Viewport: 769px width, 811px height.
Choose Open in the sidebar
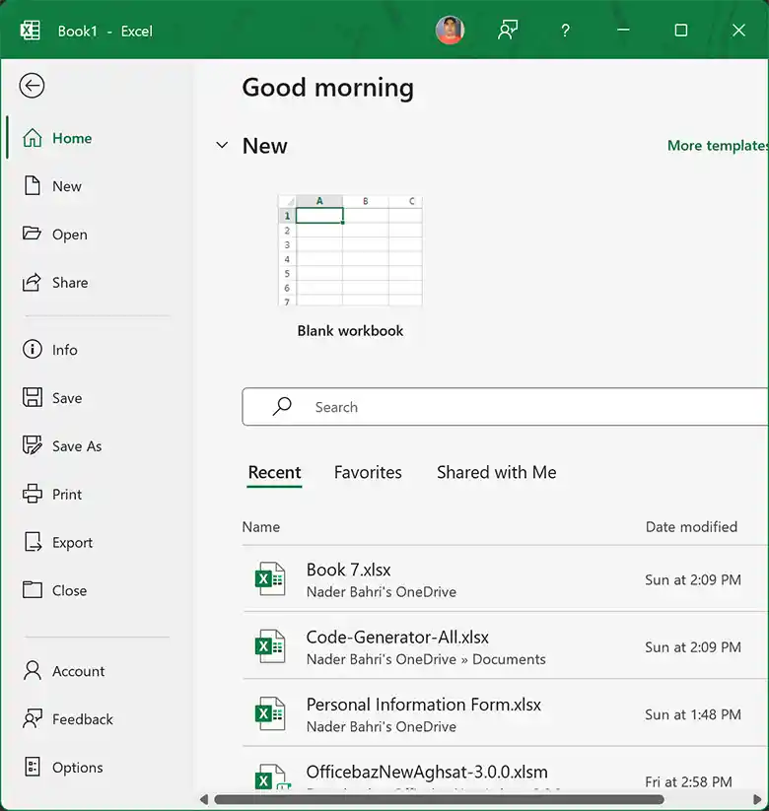[x=54, y=235]
